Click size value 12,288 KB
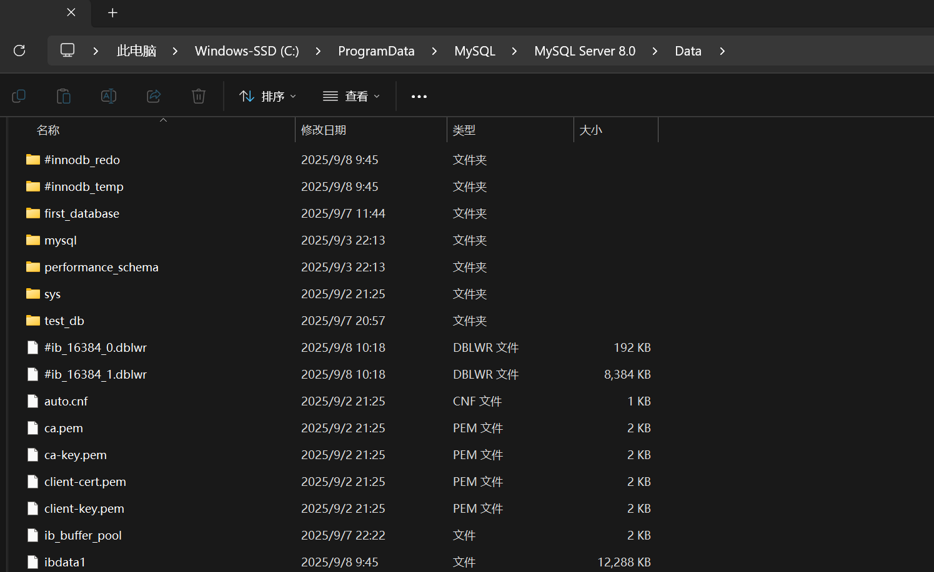 click(624, 562)
